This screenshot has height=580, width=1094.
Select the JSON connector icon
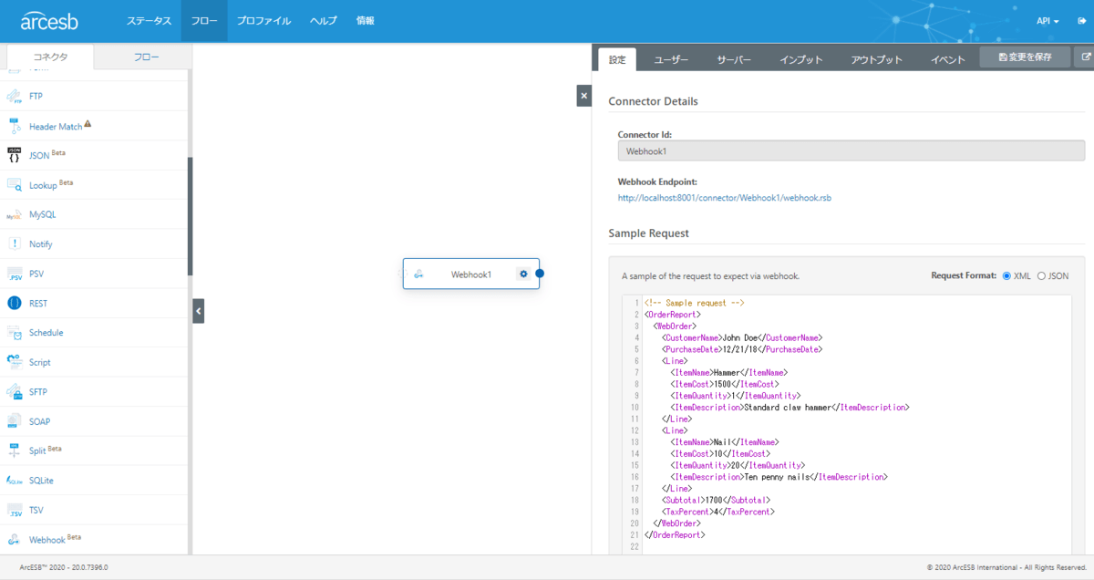(x=15, y=155)
